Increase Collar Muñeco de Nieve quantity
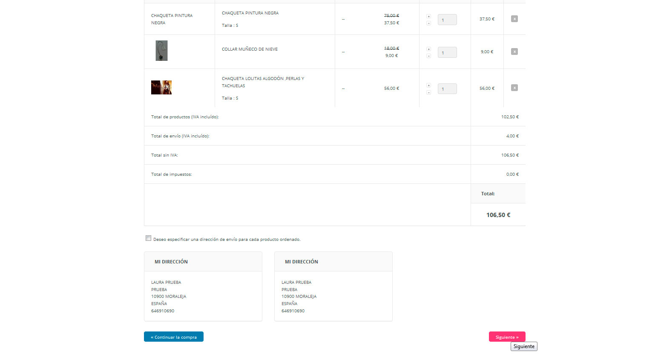Image resolution: width=658 pixels, height=357 pixels. point(428,49)
